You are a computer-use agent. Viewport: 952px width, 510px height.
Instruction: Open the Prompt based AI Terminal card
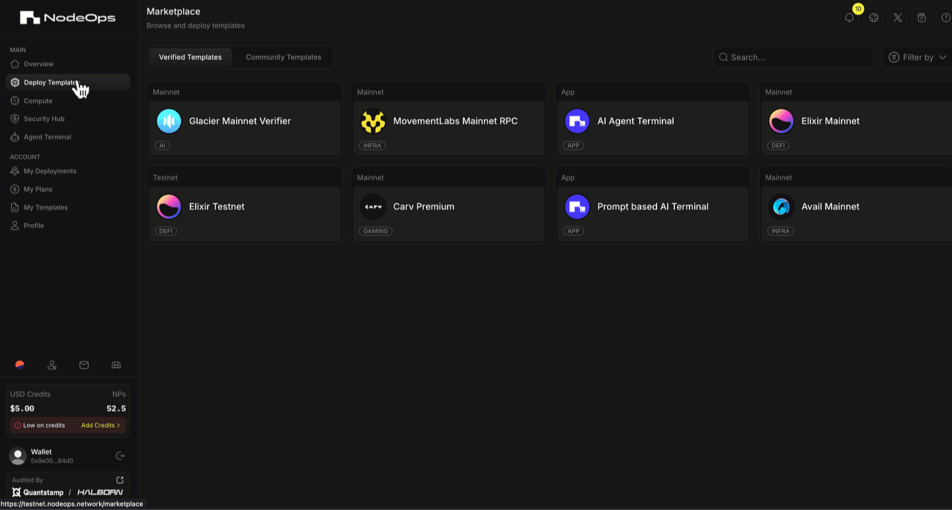653,205
